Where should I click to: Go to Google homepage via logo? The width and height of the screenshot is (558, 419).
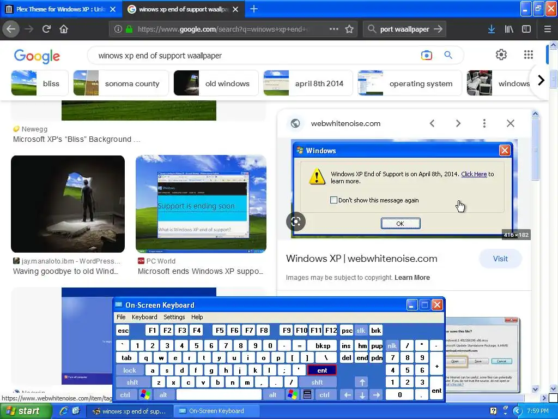(x=37, y=56)
